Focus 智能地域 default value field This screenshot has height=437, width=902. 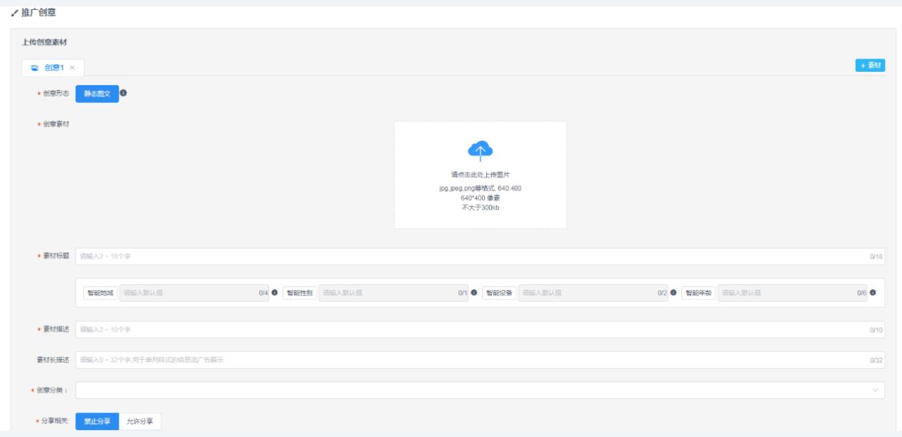(x=194, y=293)
